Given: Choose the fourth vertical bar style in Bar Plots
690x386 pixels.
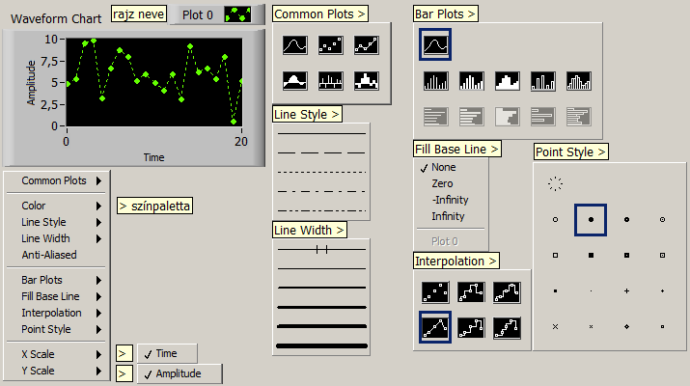Looking at the screenshot, I should (542, 81).
